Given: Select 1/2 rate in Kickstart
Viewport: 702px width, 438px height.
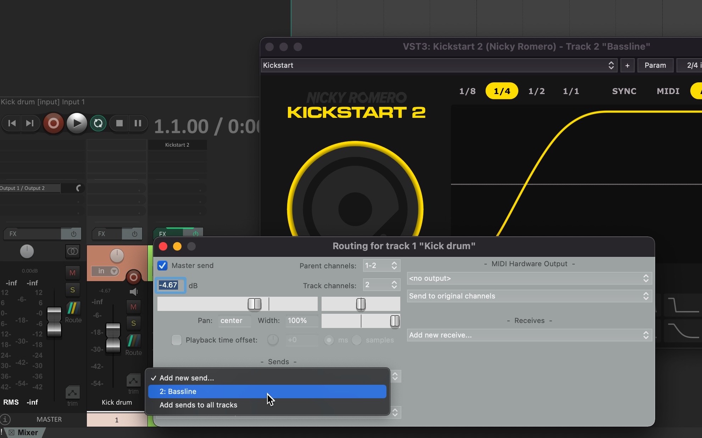Looking at the screenshot, I should 536,91.
